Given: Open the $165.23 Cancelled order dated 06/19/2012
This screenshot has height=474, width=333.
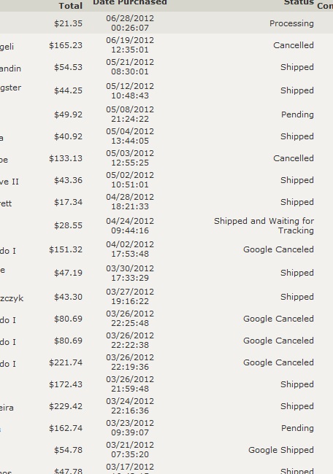Looking at the screenshot, I should (x=166, y=45).
